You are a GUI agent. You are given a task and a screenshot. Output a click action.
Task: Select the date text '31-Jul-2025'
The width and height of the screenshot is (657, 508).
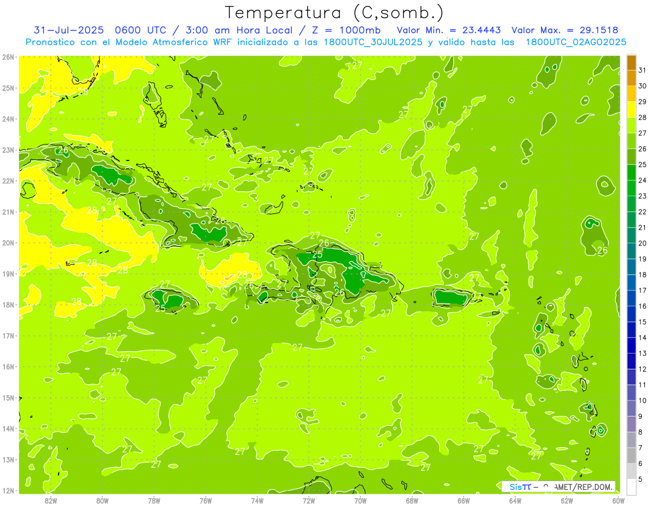click(68, 30)
